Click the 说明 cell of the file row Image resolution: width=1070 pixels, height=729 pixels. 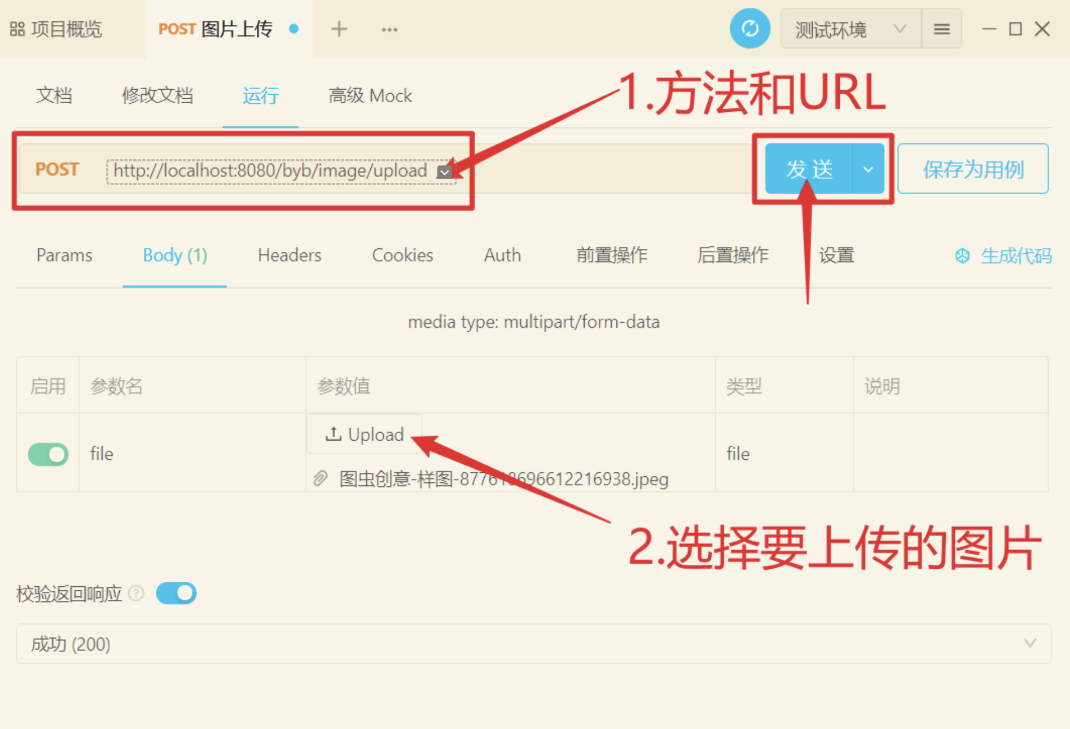pyautogui.click(x=951, y=453)
